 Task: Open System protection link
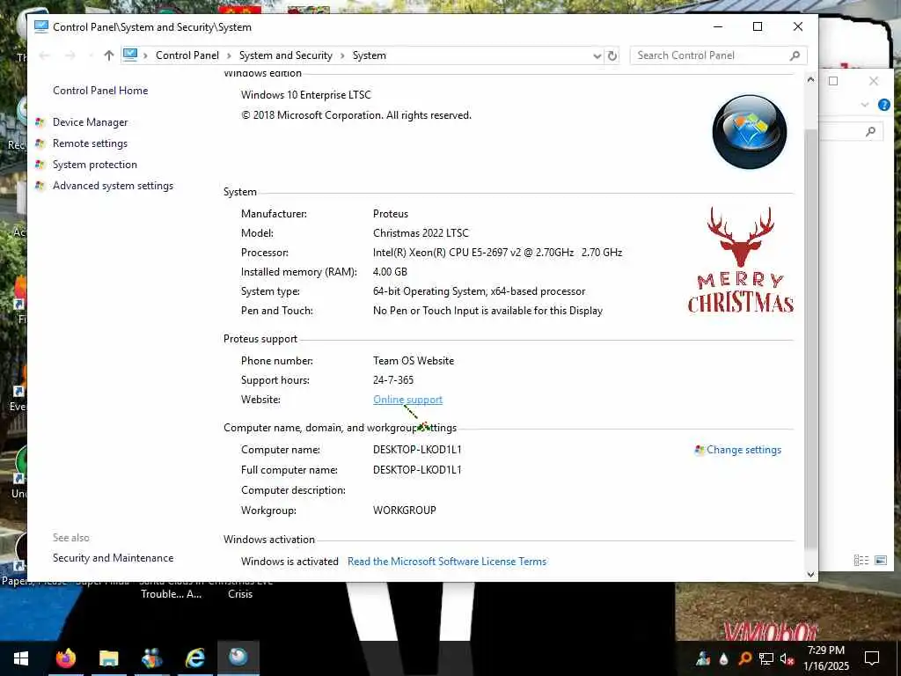pos(95,165)
